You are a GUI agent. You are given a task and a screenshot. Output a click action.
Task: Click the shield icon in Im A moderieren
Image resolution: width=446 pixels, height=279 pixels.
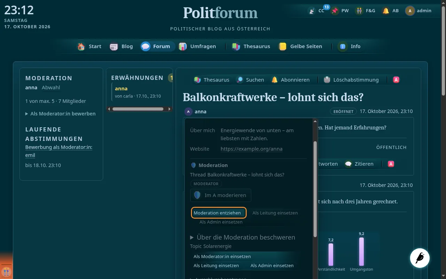coord(197,195)
